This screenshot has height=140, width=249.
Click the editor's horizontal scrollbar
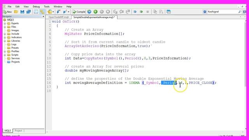pyautogui.click(x=145, y=132)
